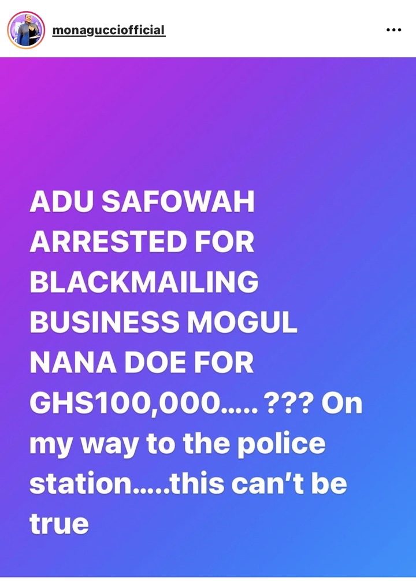Open the three-dot more options menu

(393, 29)
